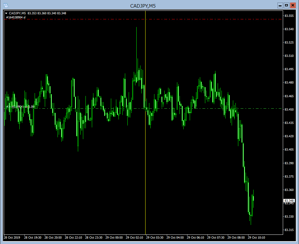Click the 83.330 price scale label
Screen dimensions: 299x244
[x=289, y=217]
